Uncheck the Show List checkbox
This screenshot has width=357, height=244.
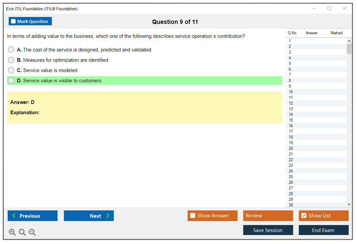tap(304, 216)
